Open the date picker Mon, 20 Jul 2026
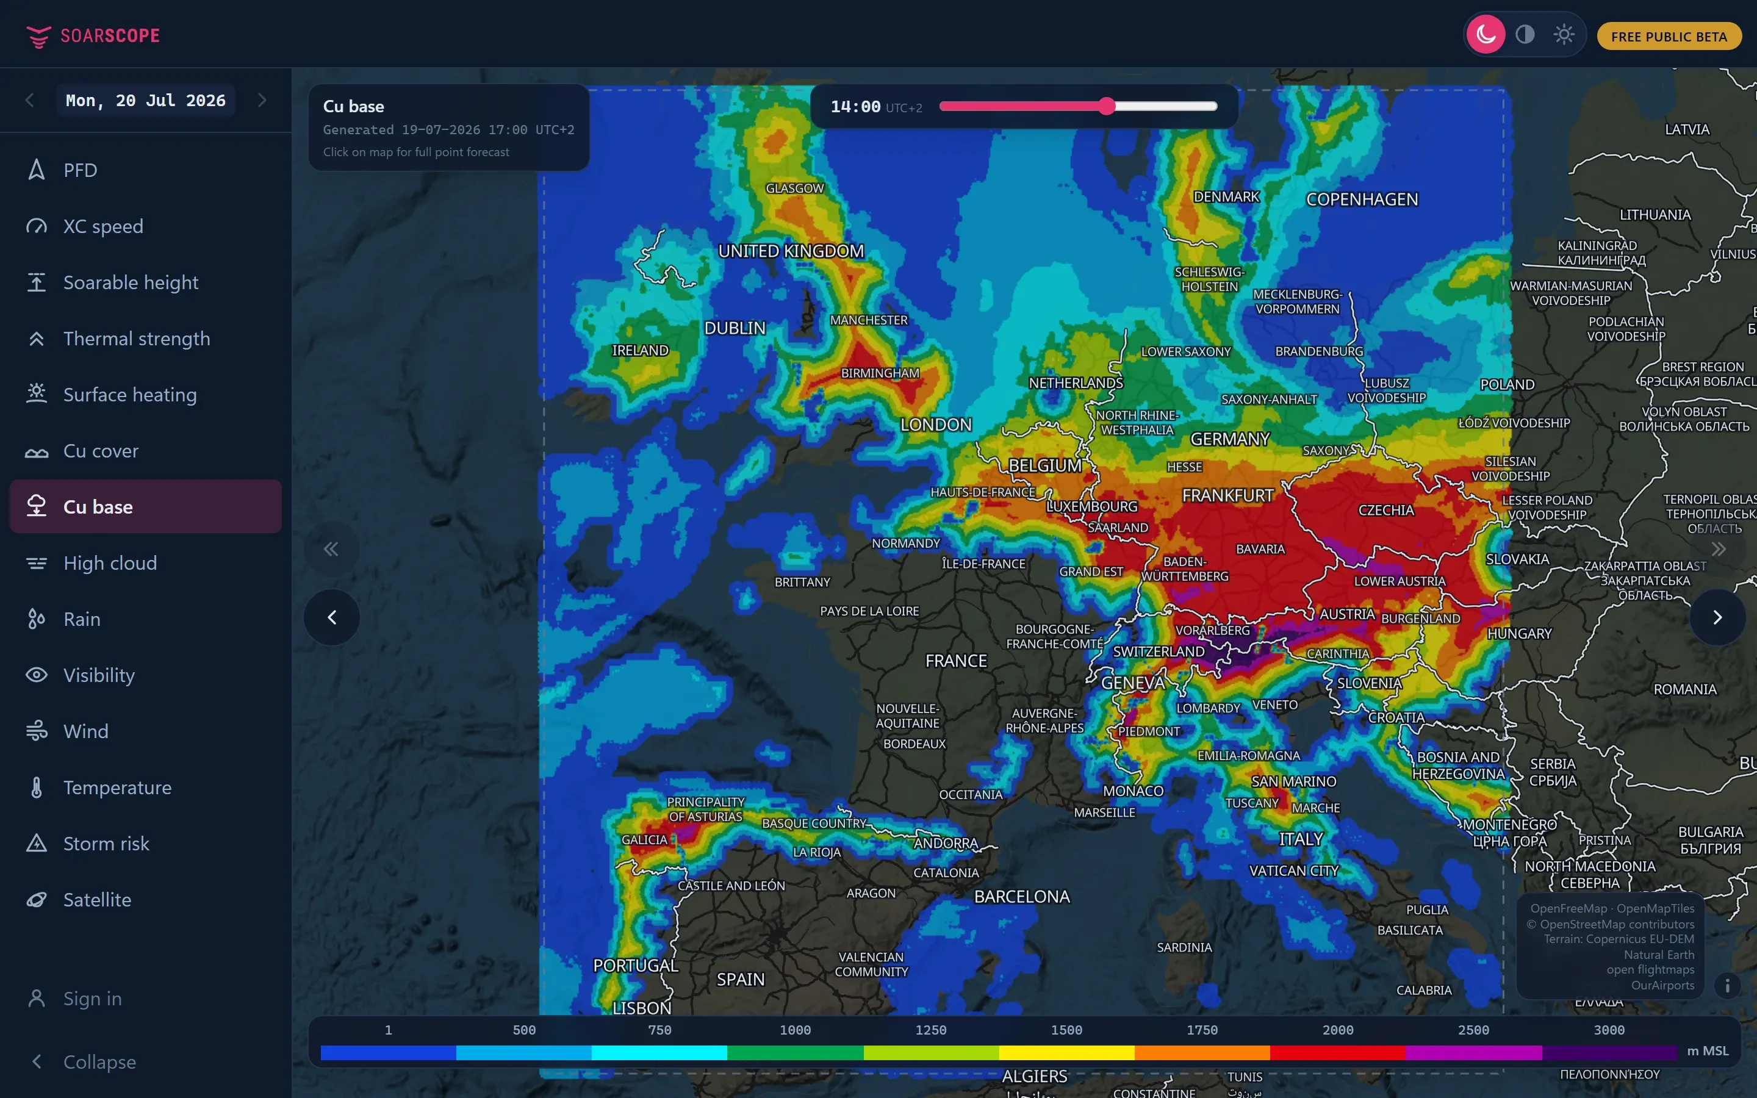The width and height of the screenshot is (1757, 1098). pos(146,100)
